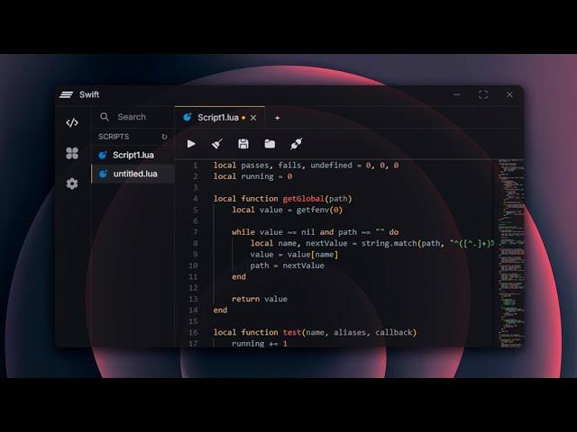Image resolution: width=577 pixels, height=432 pixels.
Task: Open settings gear in sidebar
Action: tap(72, 184)
